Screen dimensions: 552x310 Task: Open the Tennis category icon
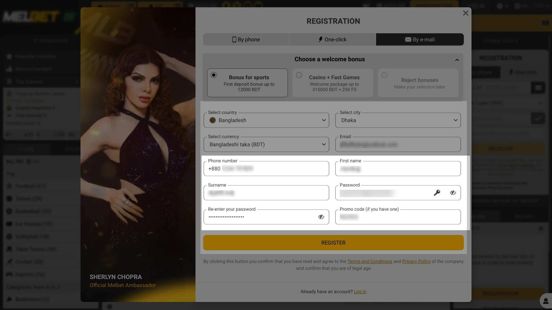click(9, 198)
